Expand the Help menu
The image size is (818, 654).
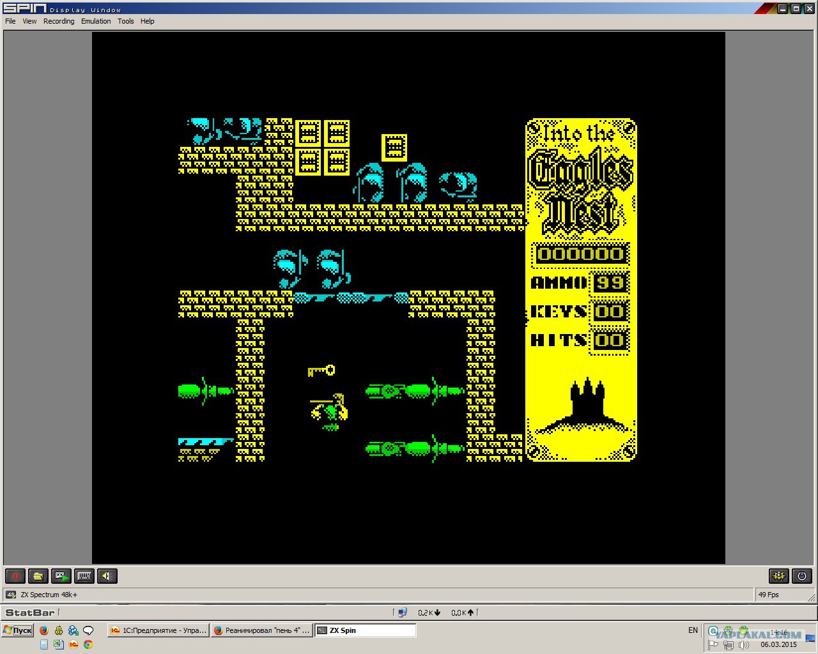148,21
